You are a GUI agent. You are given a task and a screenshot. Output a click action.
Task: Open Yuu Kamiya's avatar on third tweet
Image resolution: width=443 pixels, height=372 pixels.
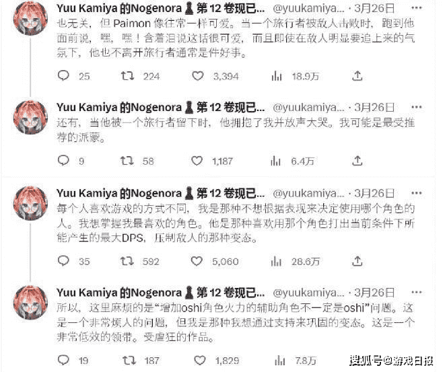[x=30, y=202]
